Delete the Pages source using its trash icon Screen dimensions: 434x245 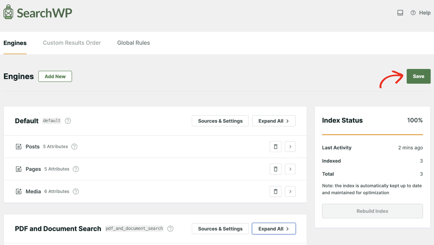[275, 169]
